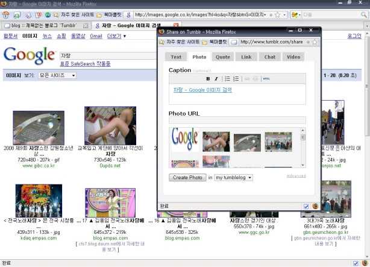The height and width of the screenshot is (267, 370).
Task: Open tab list dropdown at right of tab bar
Action: [367, 25]
